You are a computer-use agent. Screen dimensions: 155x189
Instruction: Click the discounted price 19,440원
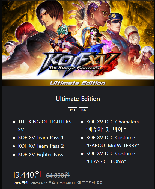[x=27, y=175]
